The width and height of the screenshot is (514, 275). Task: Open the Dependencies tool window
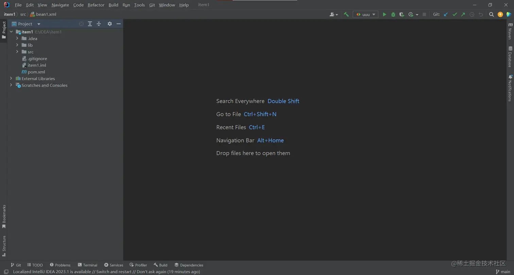[189, 265]
